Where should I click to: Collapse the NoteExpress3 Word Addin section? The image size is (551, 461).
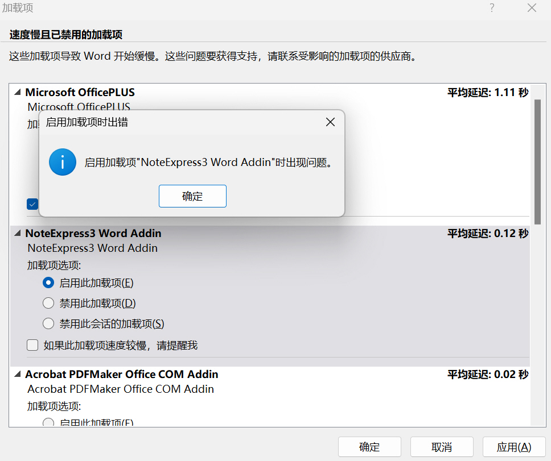point(17,233)
